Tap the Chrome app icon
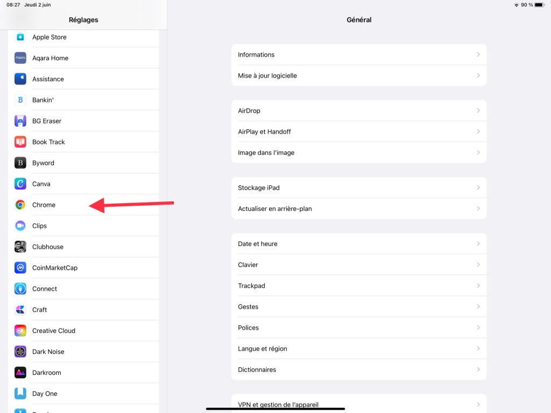 pos(20,205)
